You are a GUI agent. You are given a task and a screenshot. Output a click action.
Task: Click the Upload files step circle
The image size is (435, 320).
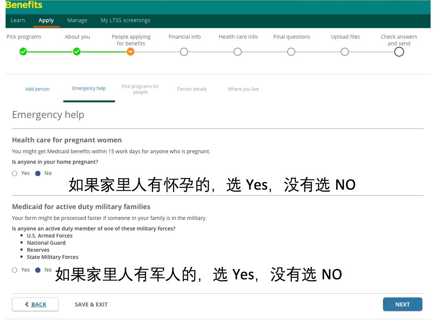pos(344,51)
